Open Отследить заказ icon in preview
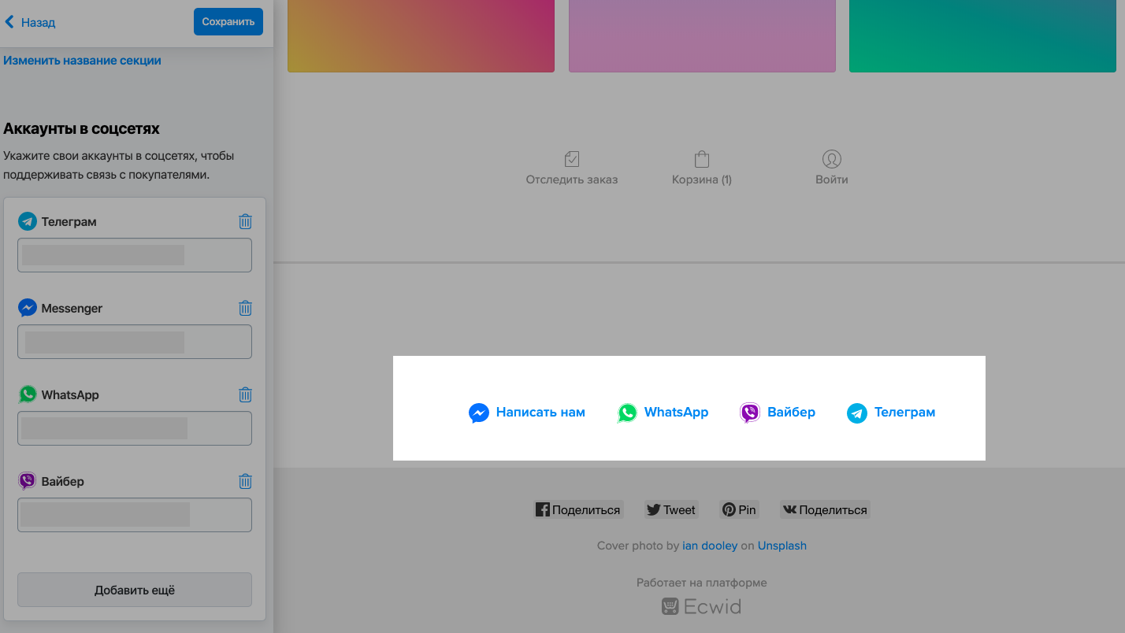 click(572, 159)
